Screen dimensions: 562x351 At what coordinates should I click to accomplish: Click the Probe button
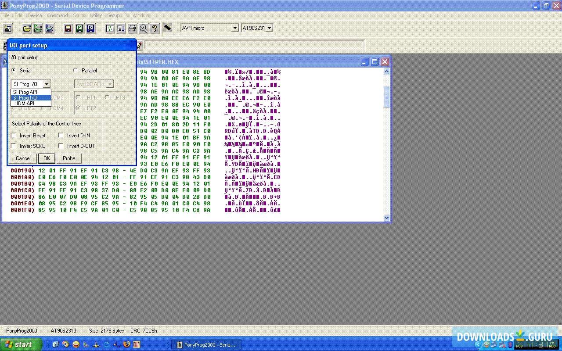coord(69,158)
